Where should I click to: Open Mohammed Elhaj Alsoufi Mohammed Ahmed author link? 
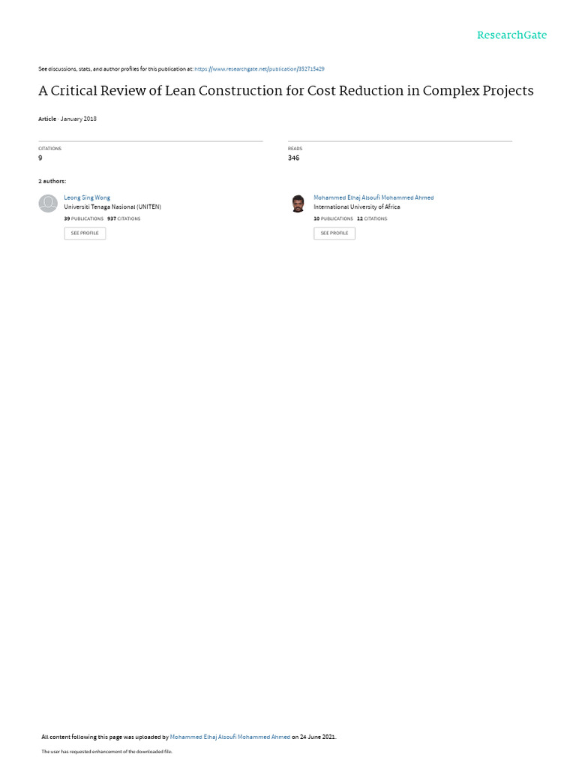coord(373,198)
